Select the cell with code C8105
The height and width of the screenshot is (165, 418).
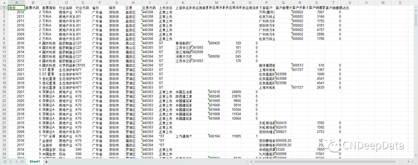coord(83,65)
